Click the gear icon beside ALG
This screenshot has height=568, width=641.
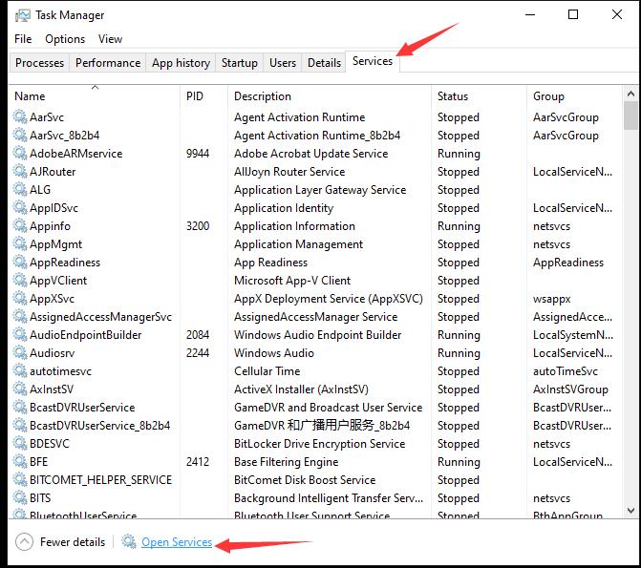20,189
